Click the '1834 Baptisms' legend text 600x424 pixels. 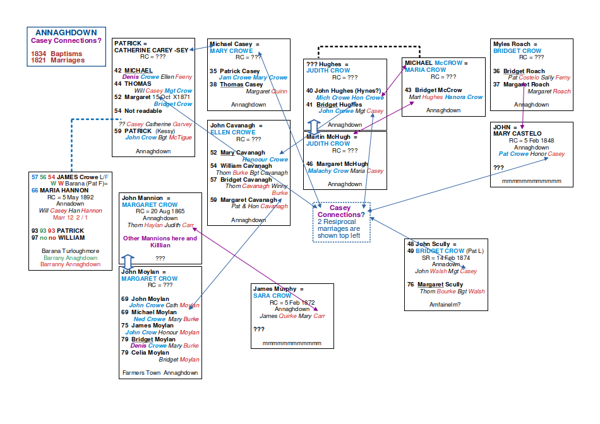[x=57, y=54]
